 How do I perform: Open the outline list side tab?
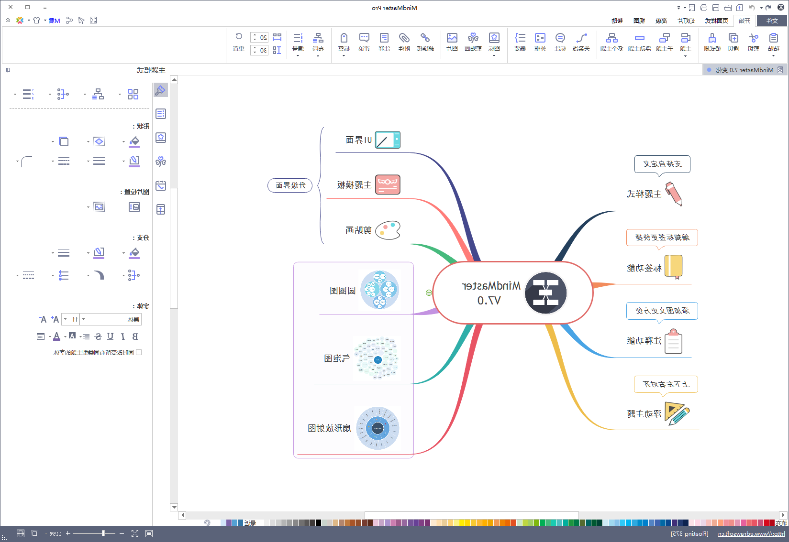click(161, 114)
